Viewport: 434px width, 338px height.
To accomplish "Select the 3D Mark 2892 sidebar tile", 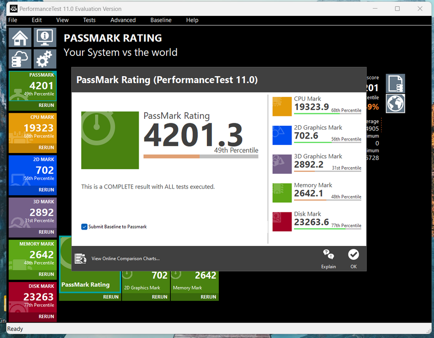I will coord(33,213).
